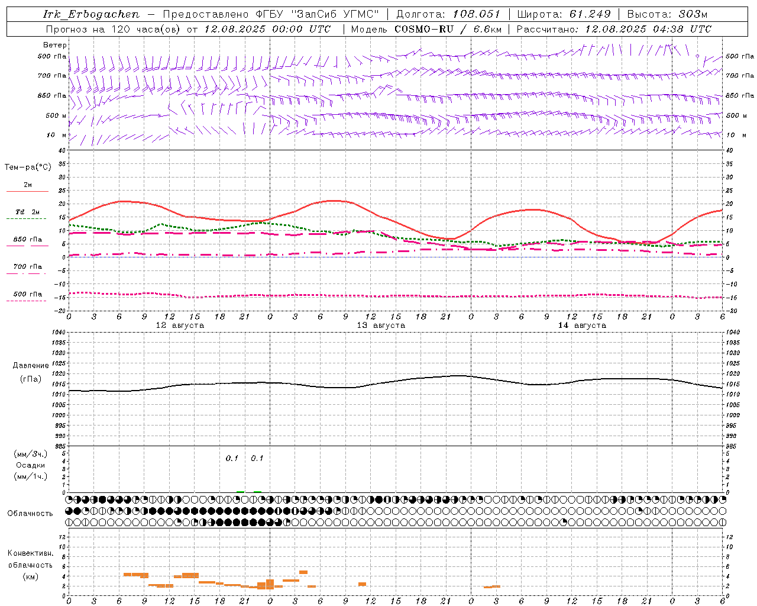Click the 'Конвективн.' convective cloud label
Image resolution: width=757 pixels, height=606 pixels.
click(30, 553)
